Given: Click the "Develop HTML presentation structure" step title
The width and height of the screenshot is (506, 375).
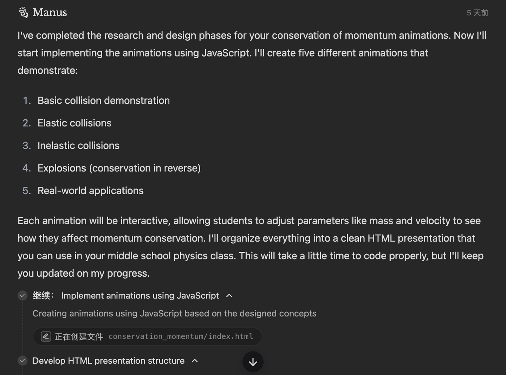Looking at the screenshot, I should pos(108,361).
